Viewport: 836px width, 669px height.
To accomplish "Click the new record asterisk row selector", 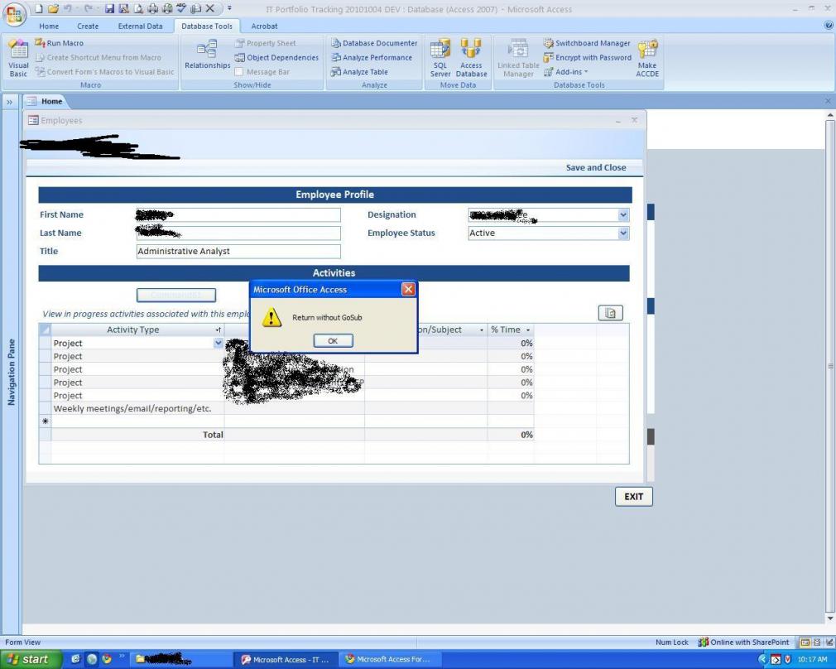I will coord(46,421).
